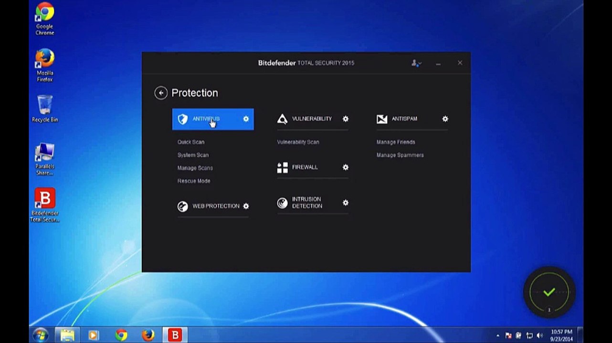Open Firewall settings gear
612x343 pixels.
click(346, 167)
